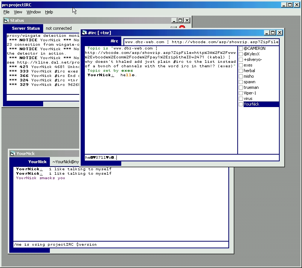The width and height of the screenshot is (302, 268).
Task: Open the View menu
Action: [18, 12]
